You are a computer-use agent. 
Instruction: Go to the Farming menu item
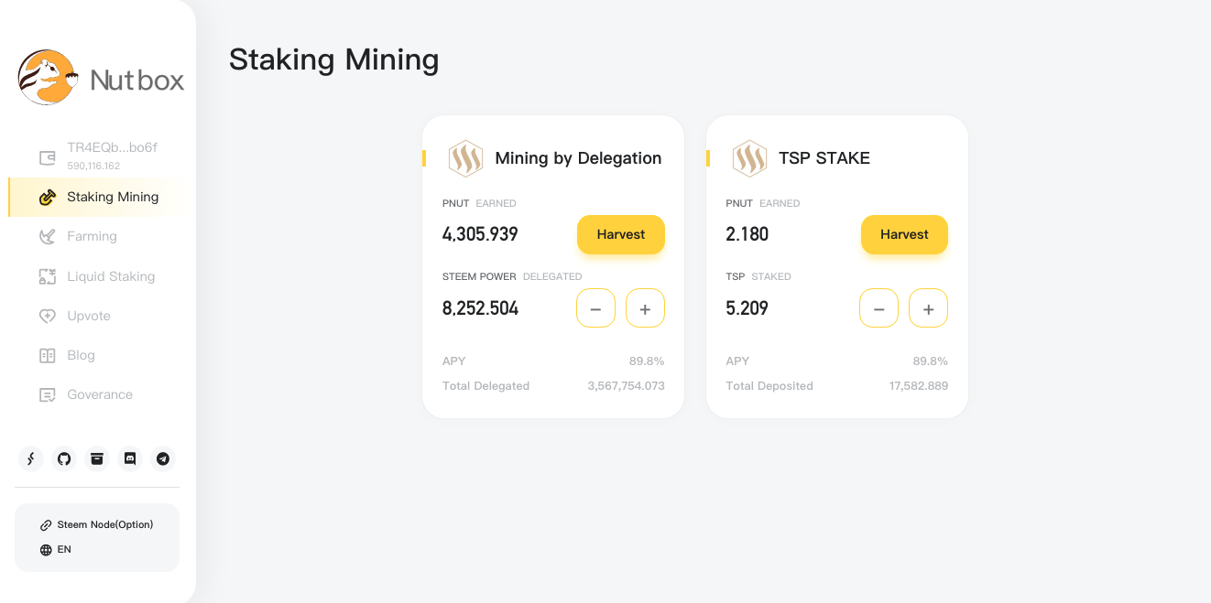pos(92,236)
